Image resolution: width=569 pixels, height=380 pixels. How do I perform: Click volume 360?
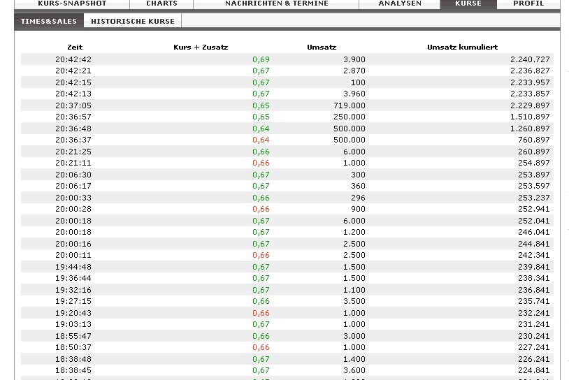point(358,186)
